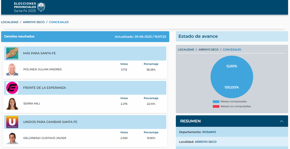290x149 pixels.
Task: Select the name POLINESI JULIAN ANDRES
Action: (43, 69)
